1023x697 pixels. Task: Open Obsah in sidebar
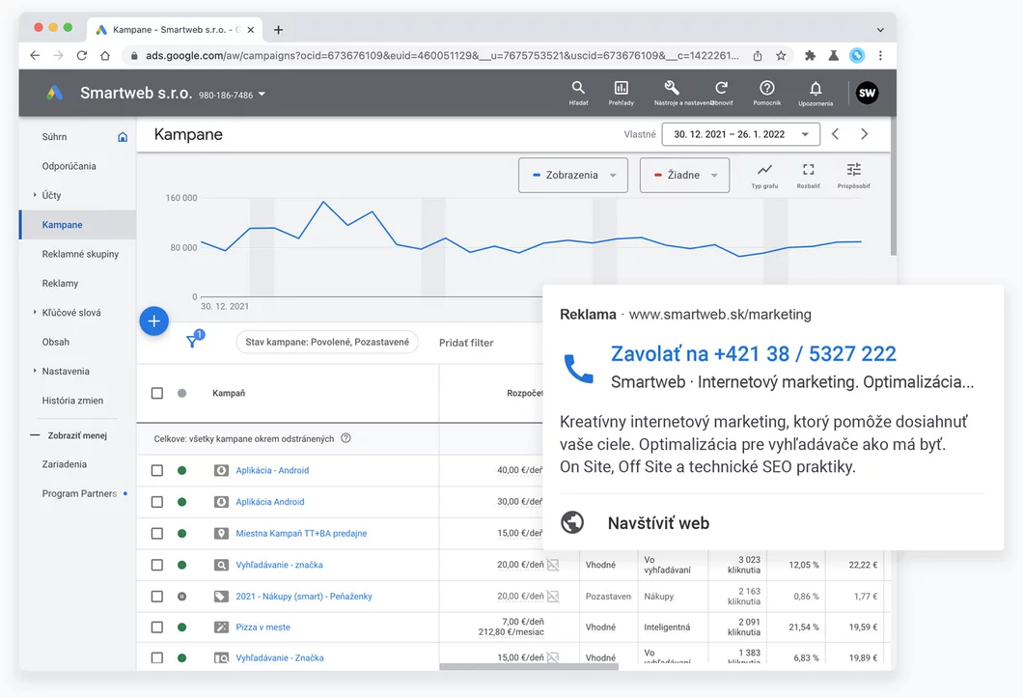(x=55, y=342)
